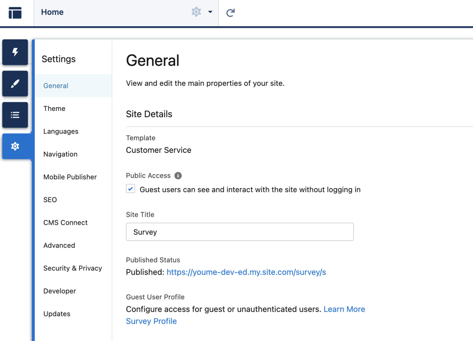Uncheck guest users public access checkbox

[x=131, y=189]
